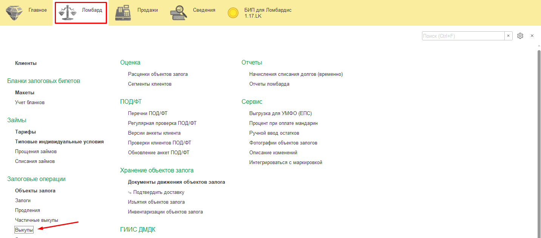Screen dimensions: 541x238
Task: Close the section panel with the cross
Action: (x=532, y=36)
